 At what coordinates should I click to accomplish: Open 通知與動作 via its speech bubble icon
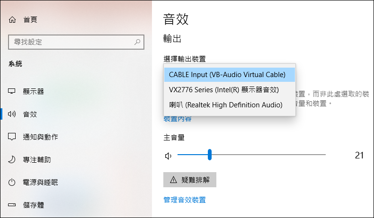point(12,137)
